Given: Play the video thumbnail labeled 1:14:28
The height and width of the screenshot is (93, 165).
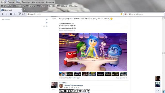Looking at the screenshot, I should tap(115, 74).
